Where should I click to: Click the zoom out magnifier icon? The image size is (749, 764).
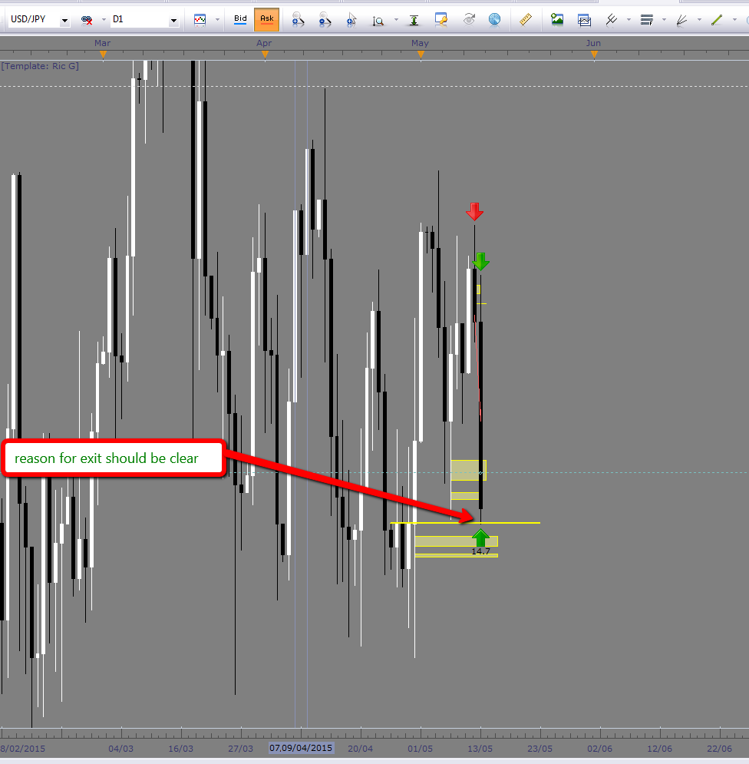pos(325,20)
